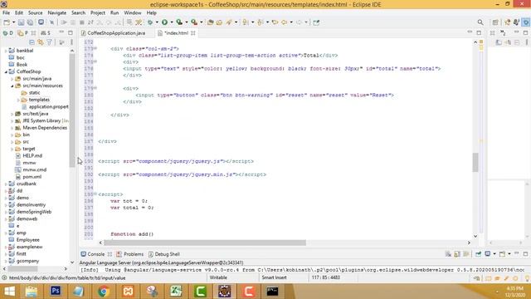Screen dimensions: 531x299
Task: Collapse the code fold marker at line 195
Action: point(95,194)
